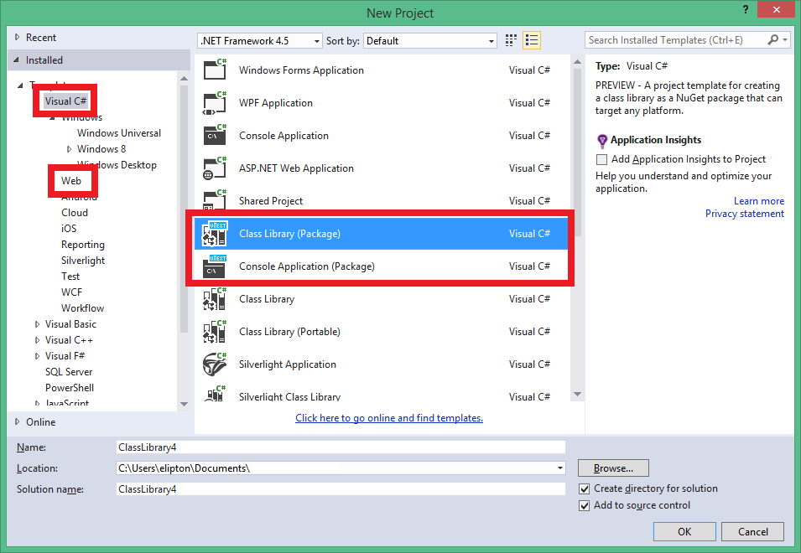Expand the Windows 8 tree node
The width and height of the screenshot is (801, 553).
click(70, 149)
